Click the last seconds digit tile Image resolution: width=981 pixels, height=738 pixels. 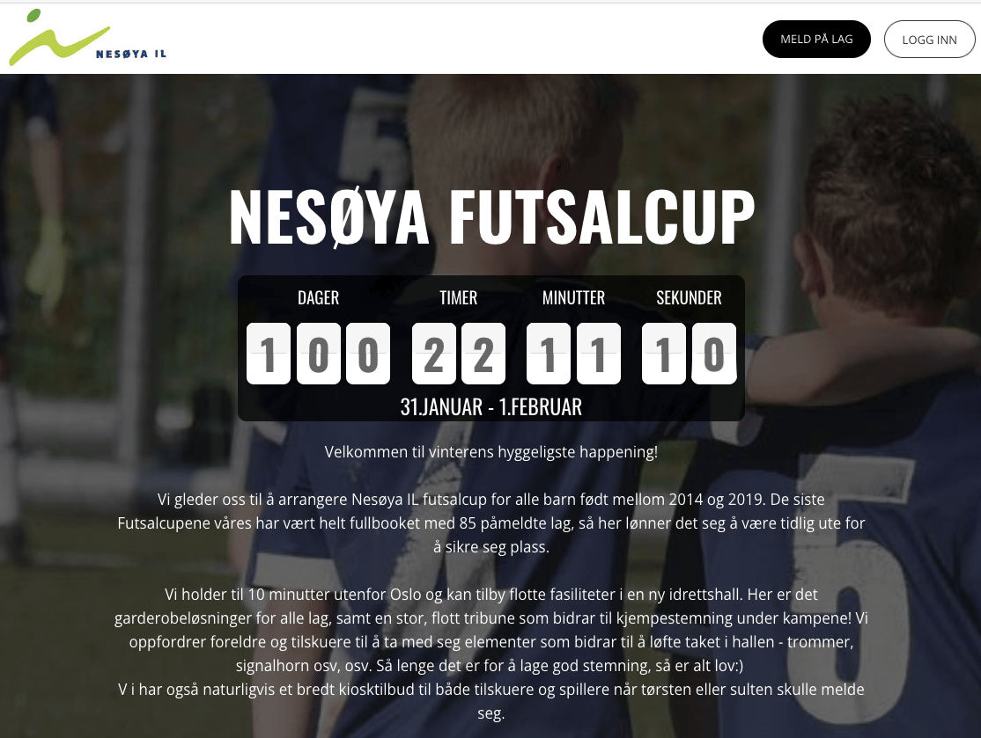point(714,354)
